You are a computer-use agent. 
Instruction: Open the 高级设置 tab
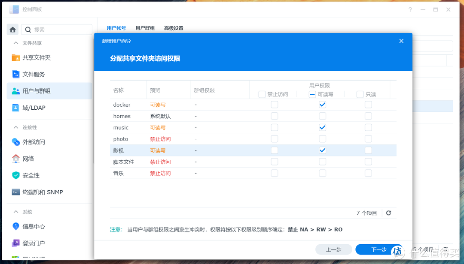click(x=174, y=28)
